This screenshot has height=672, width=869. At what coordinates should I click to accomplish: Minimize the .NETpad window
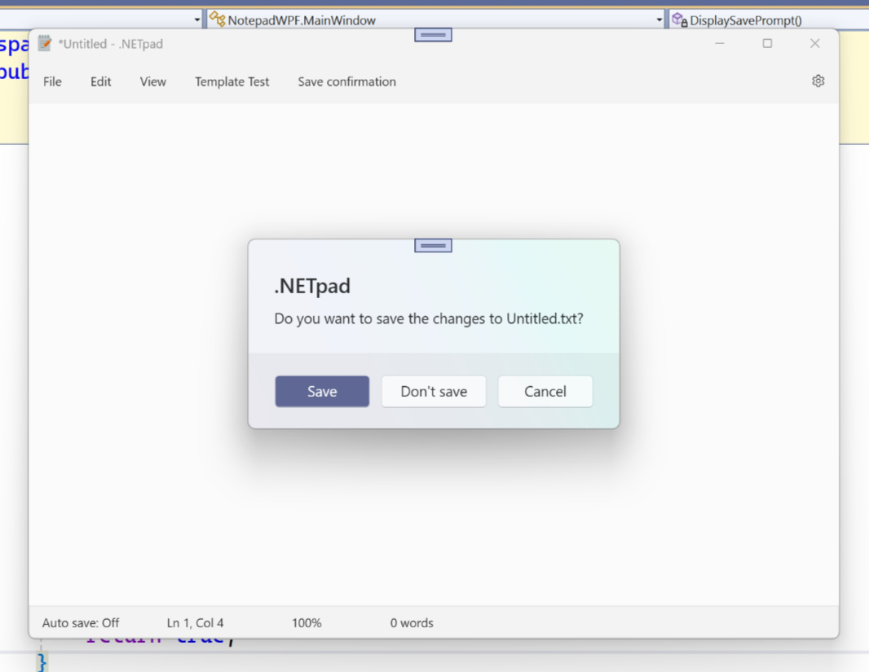pyautogui.click(x=719, y=43)
